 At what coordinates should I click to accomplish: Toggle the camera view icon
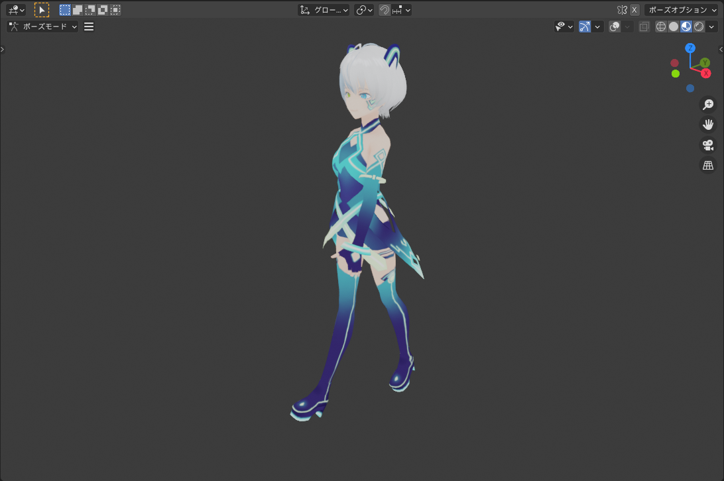point(708,145)
